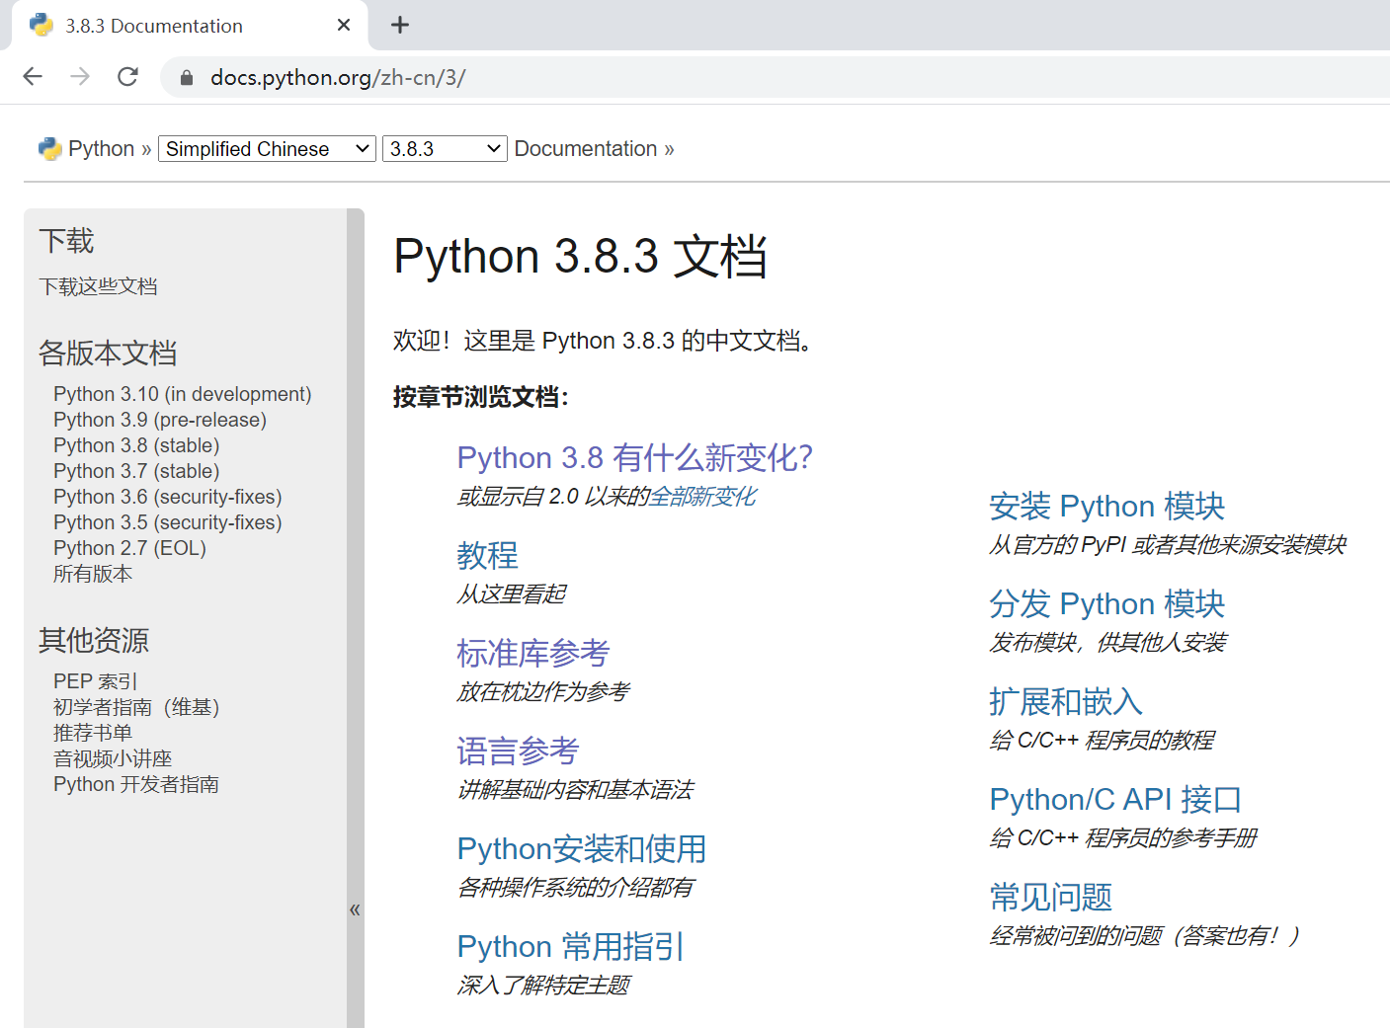Click the padlock site security icon
Viewport: 1390px width, 1028px height.
[187, 78]
